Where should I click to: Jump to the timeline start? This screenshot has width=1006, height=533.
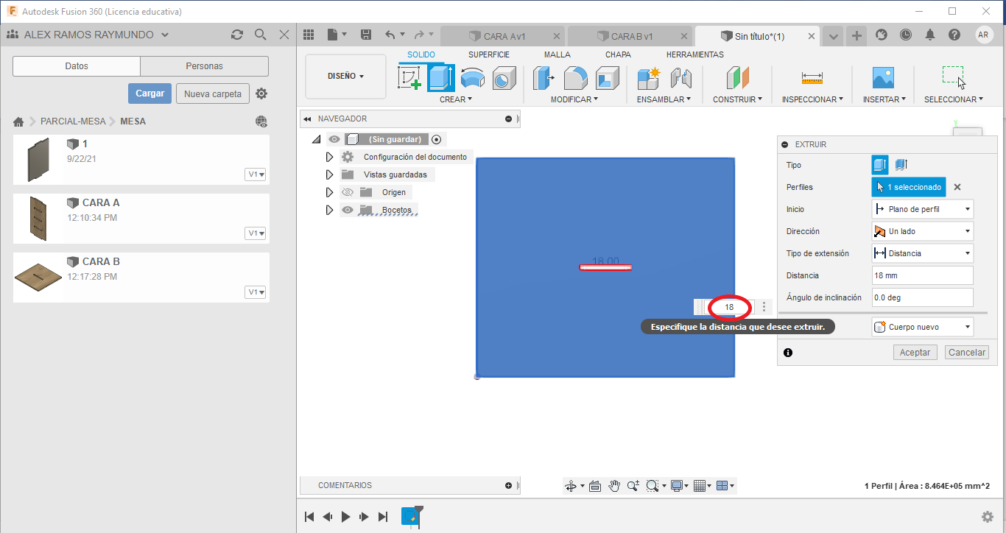coord(309,517)
